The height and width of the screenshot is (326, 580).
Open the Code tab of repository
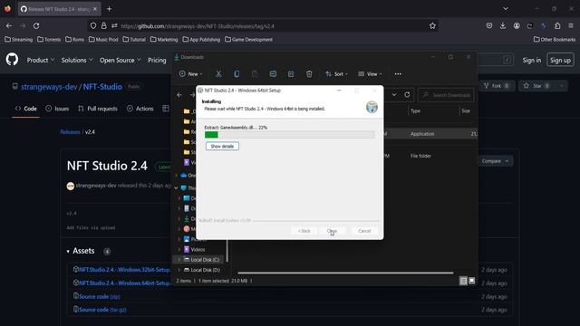pyautogui.click(x=26, y=109)
